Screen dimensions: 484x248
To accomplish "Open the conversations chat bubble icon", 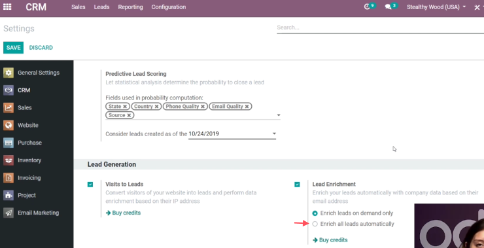I will tap(388, 7).
